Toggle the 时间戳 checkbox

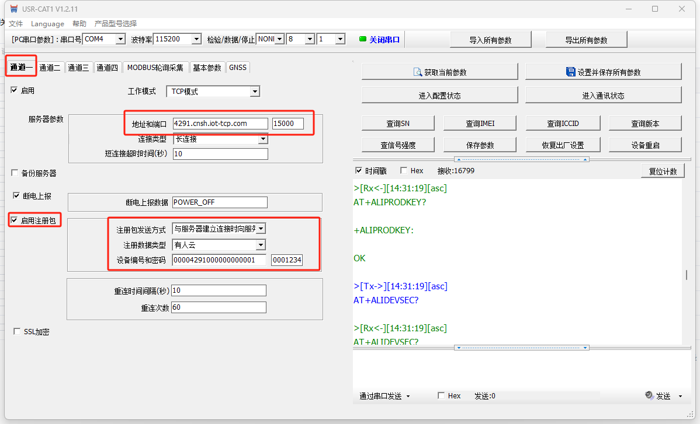tap(359, 170)
